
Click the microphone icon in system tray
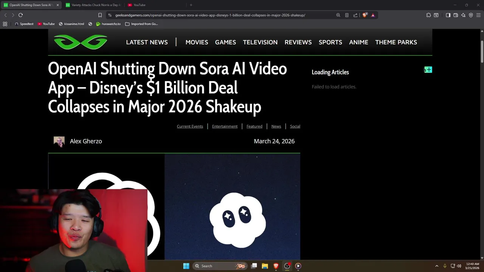(x=445, y=266)
